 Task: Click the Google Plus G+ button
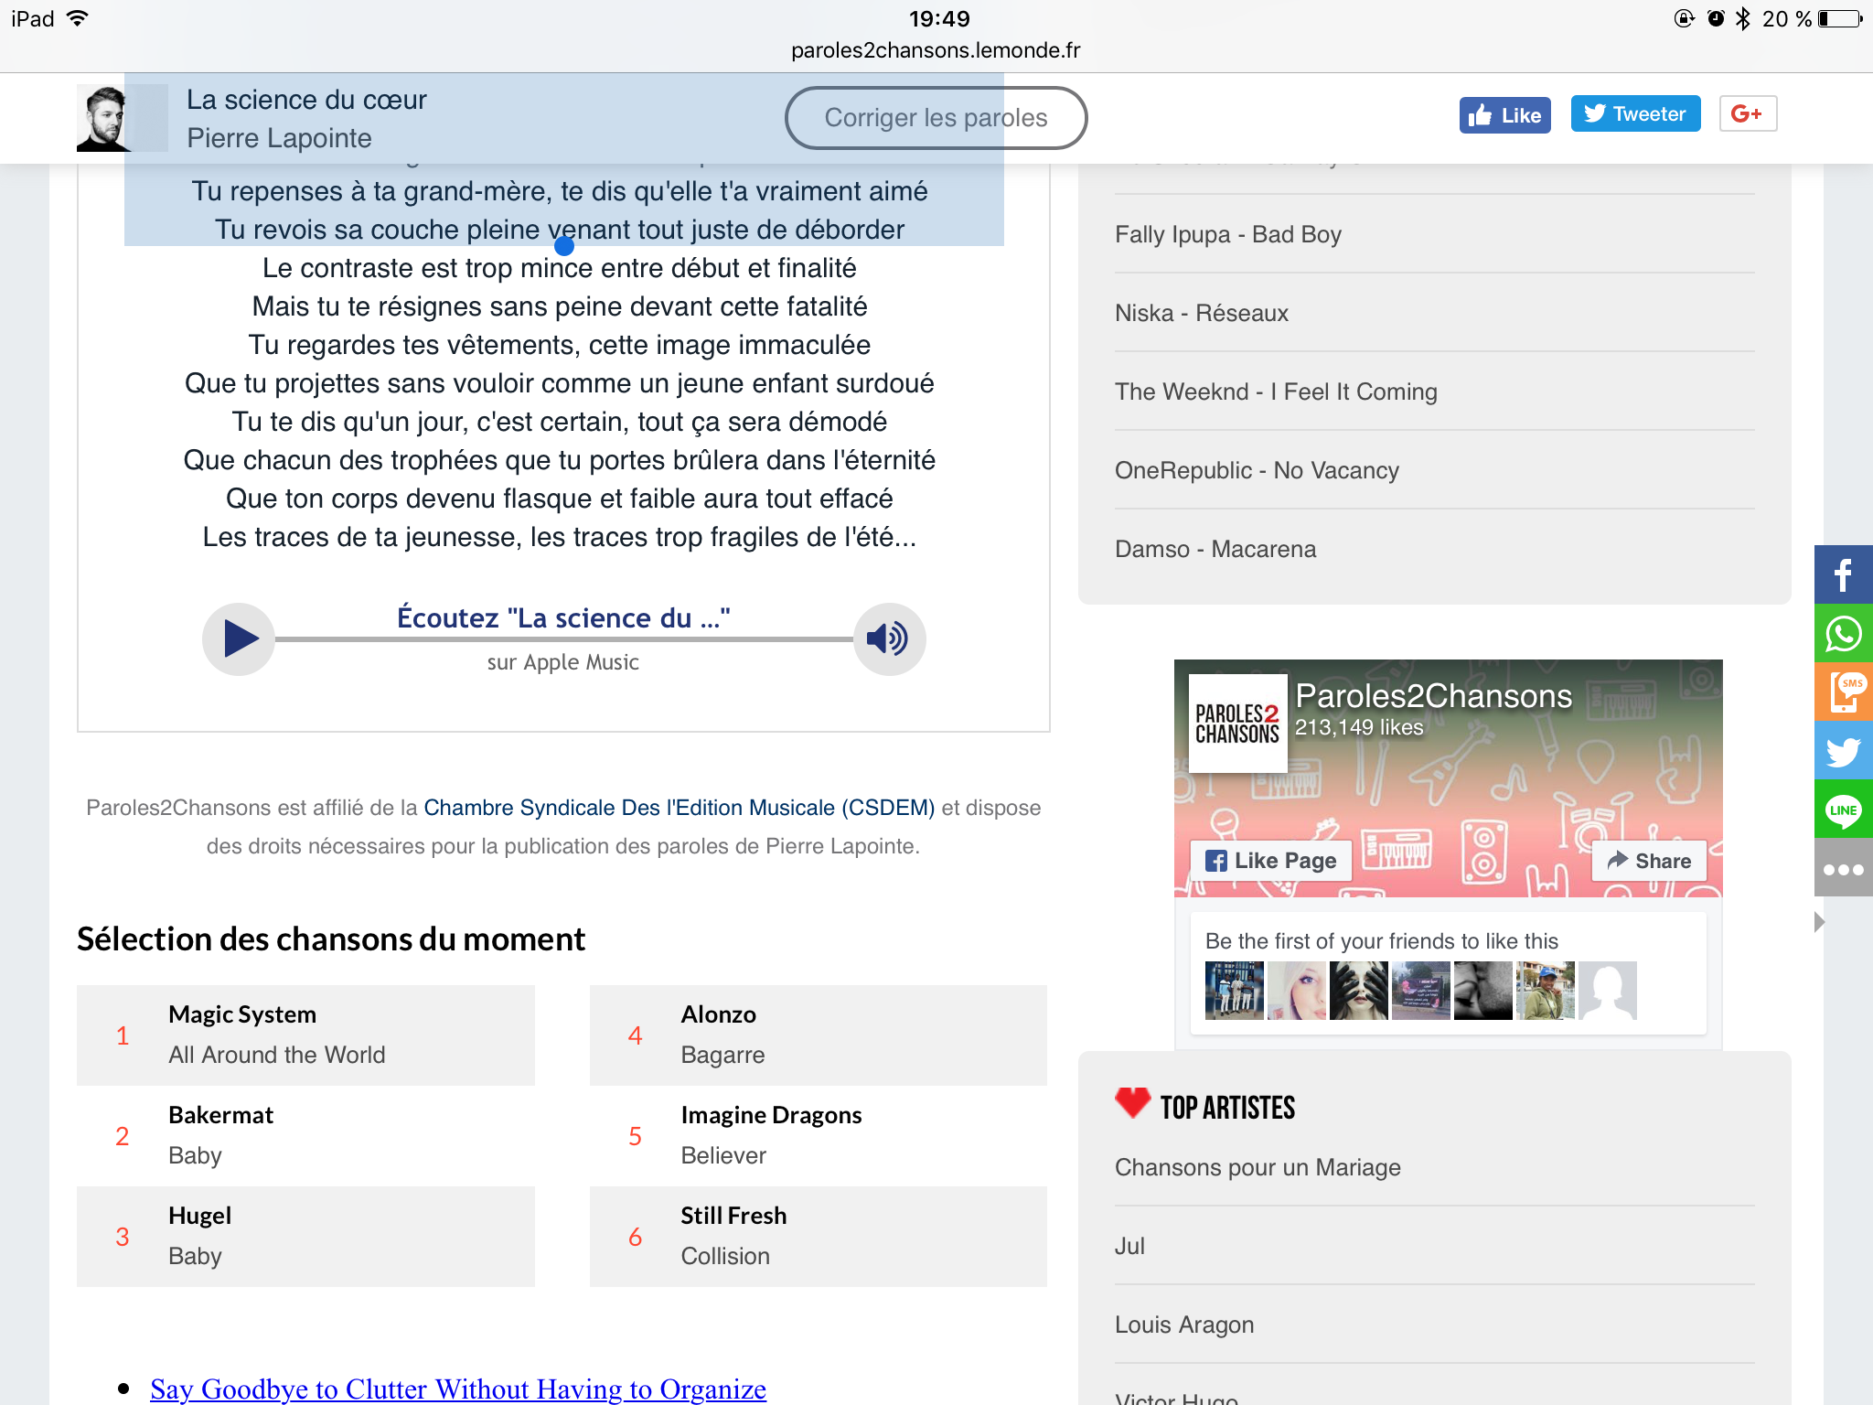point(1748,113)
